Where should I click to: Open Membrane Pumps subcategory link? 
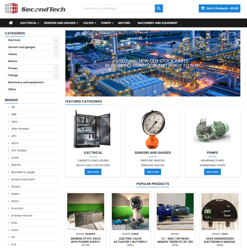[x=212, y=160]
